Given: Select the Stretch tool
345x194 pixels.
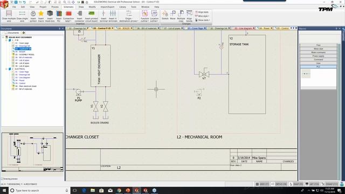Looking at the screenshot, I should coord(165,15).
